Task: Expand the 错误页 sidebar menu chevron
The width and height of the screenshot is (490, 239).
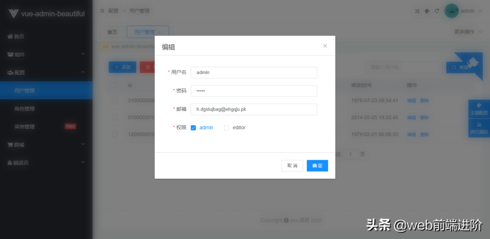Action: 83,162
